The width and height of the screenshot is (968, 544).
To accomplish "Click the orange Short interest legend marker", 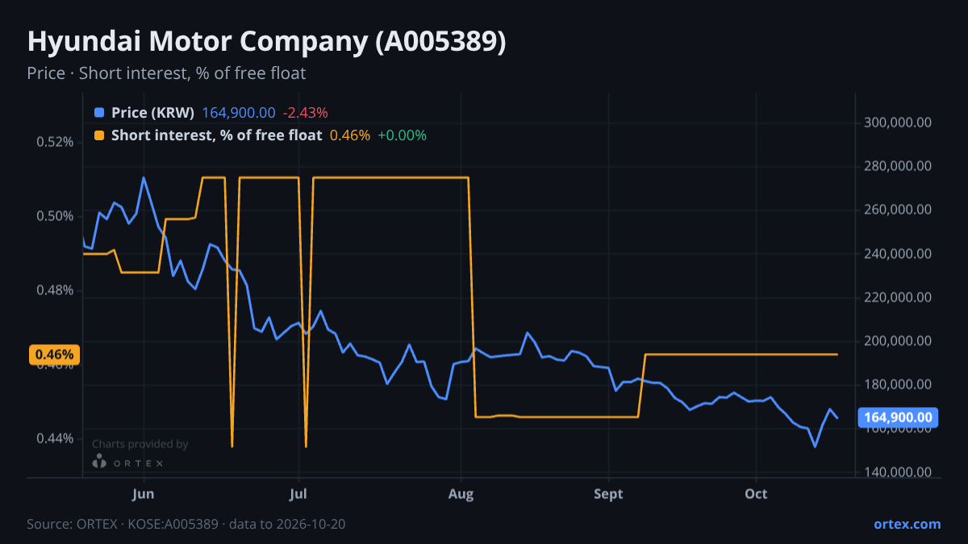I will (99, 135).
